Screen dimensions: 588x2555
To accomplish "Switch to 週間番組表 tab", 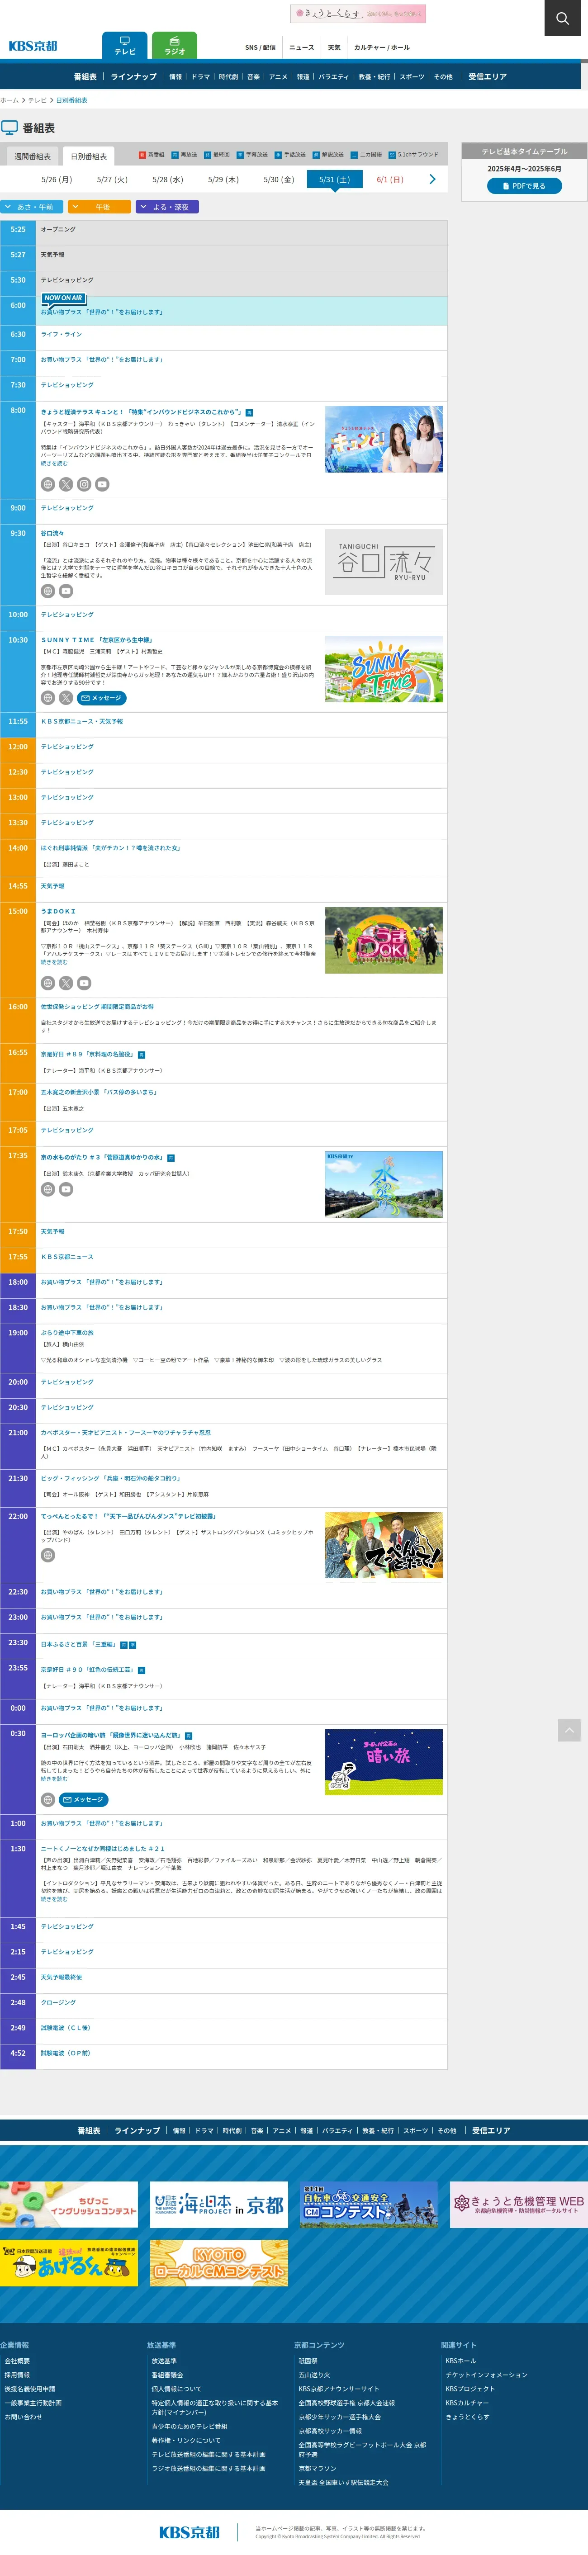I will [33, 157].
